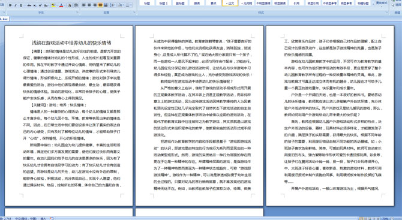This screenshot has width=402, height=220.
Task: Apply strikethrough formatting
Action: (29, 5)
